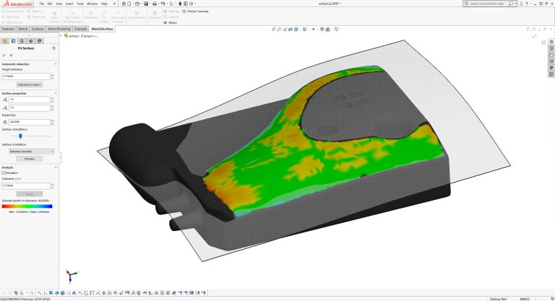Open the Insert menu
The width and height of the screenshot is (555, 301).
(x=69, y=4)
